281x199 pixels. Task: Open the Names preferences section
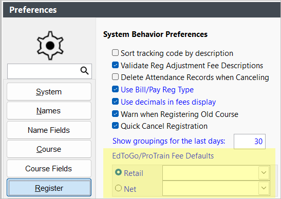pyautogui.click(x=49, y=111)
